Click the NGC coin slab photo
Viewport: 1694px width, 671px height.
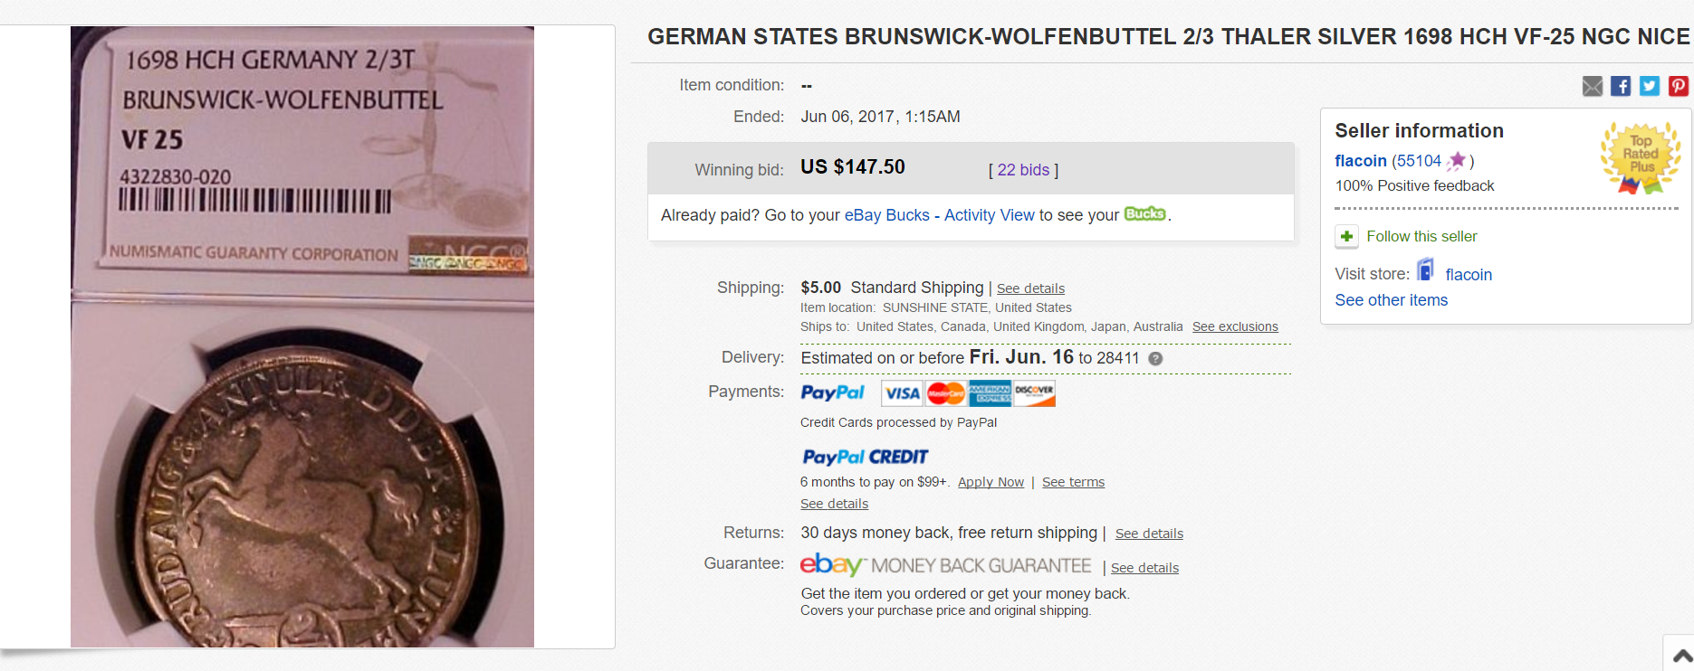(x=302, y=336)
